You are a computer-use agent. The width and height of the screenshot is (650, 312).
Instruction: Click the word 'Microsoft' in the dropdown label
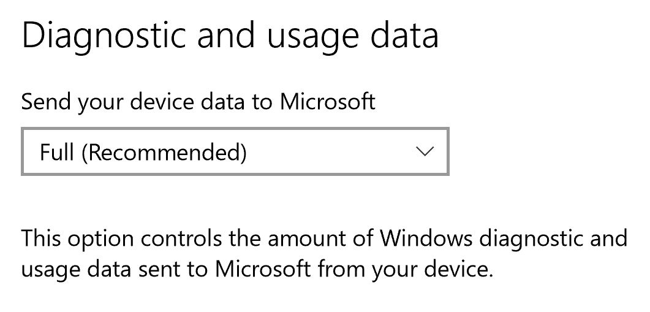click(328, 102)
